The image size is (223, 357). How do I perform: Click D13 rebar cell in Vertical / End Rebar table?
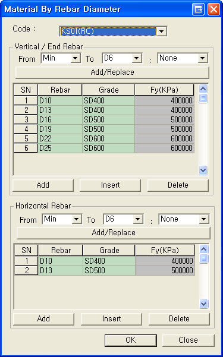pos(59,110)
